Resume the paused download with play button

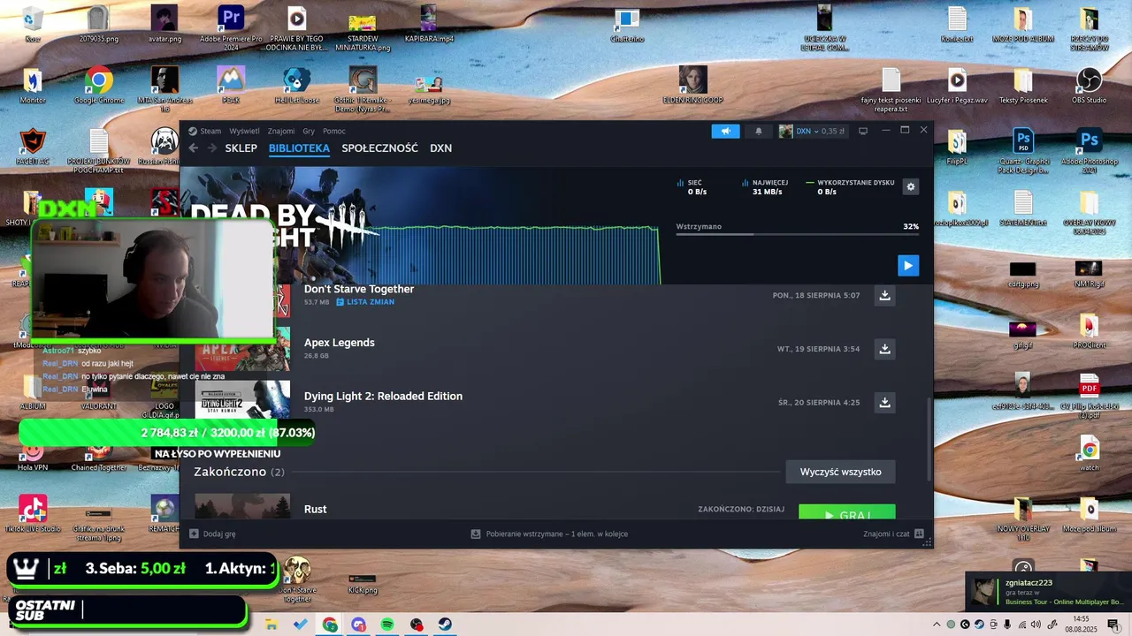[907, 265]
